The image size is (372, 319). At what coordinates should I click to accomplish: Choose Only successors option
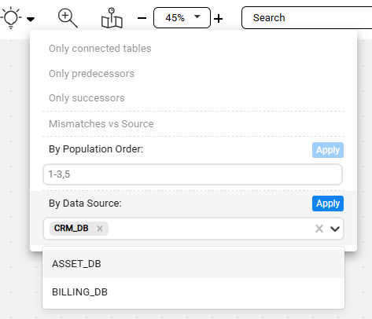(x=87, y=98)
